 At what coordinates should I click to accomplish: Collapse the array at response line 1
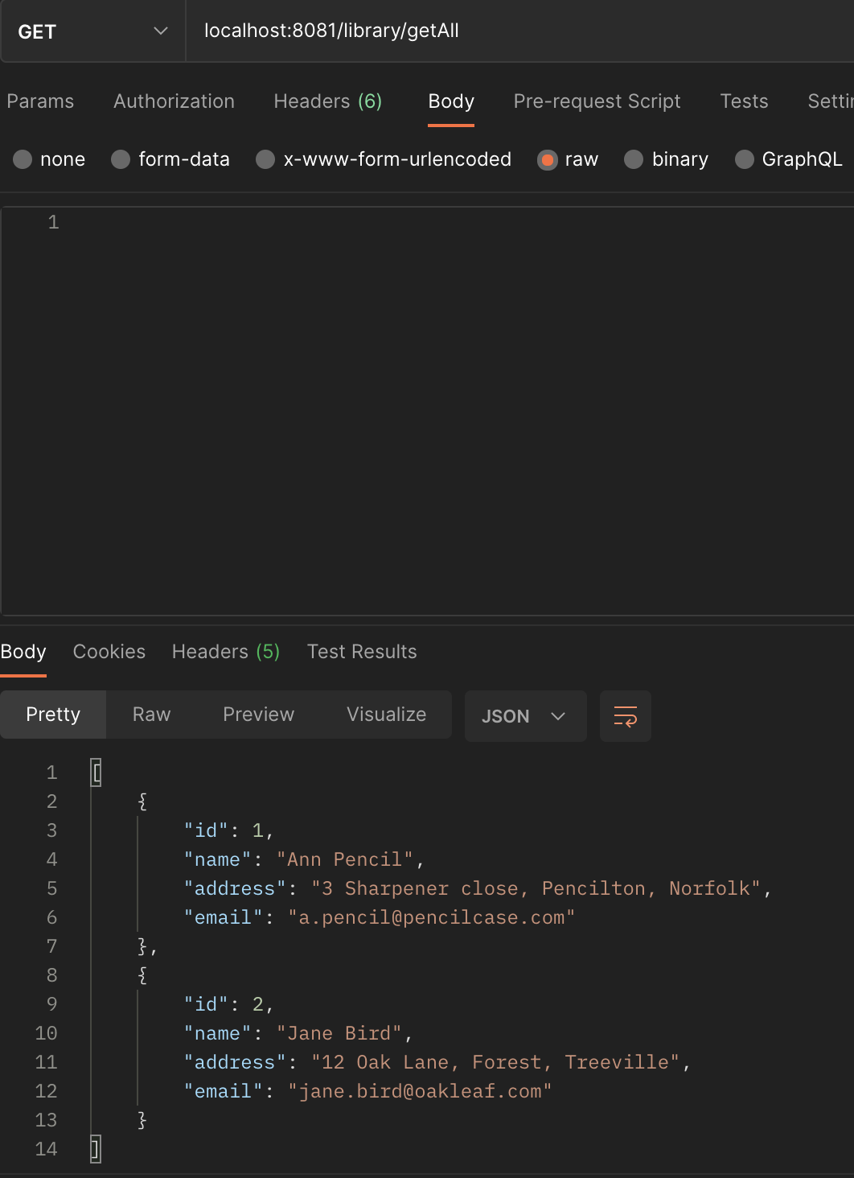coord(96,772)
